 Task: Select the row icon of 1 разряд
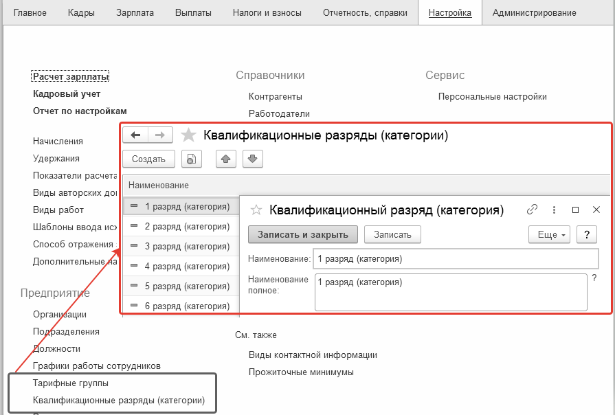tap(134, 206)
